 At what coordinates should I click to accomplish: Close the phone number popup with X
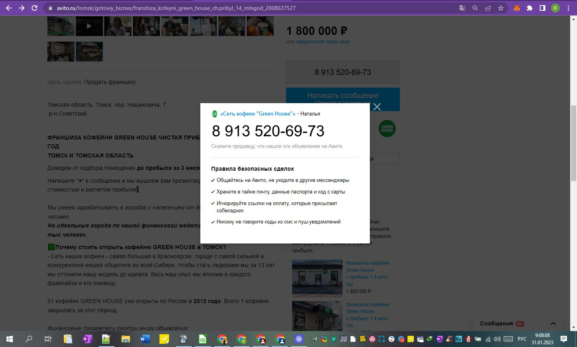click(377, 106)
